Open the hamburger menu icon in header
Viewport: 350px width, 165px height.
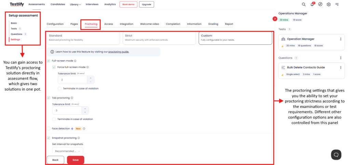pyautogui.click(x=337, y=4)
